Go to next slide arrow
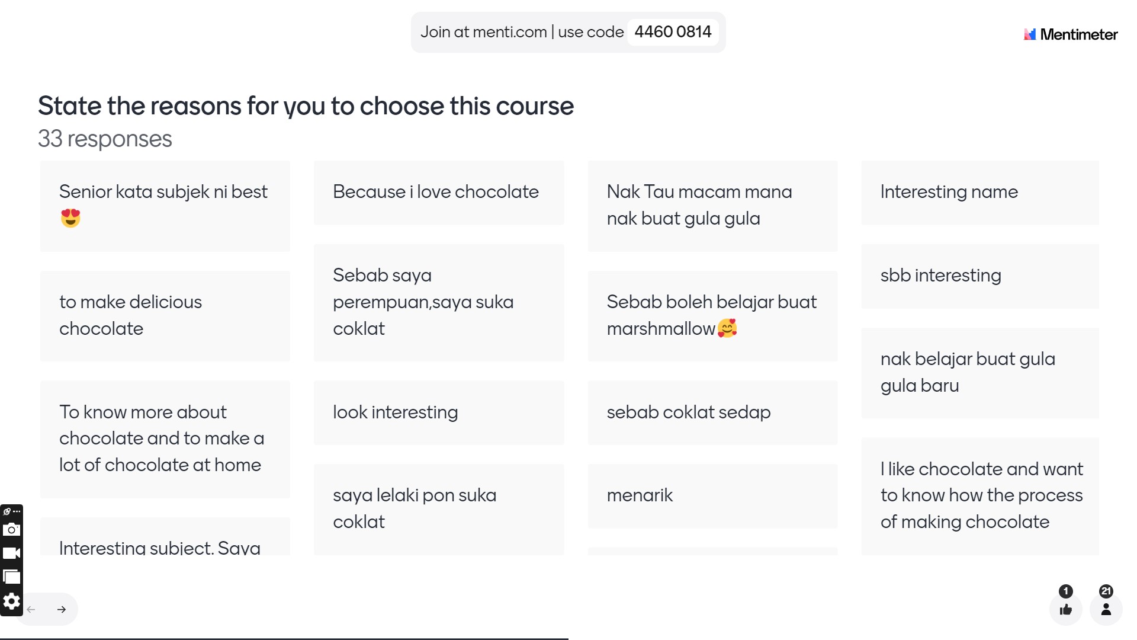 (62, 609)
